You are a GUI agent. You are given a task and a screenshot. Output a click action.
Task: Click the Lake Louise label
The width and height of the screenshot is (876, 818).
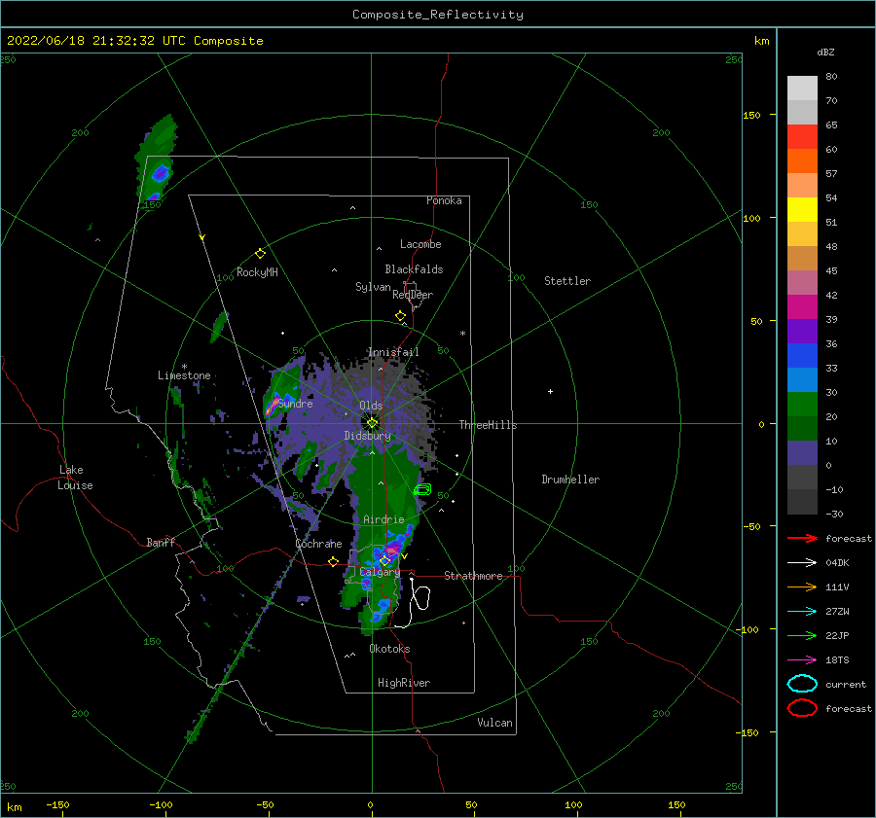click(75, 478)
